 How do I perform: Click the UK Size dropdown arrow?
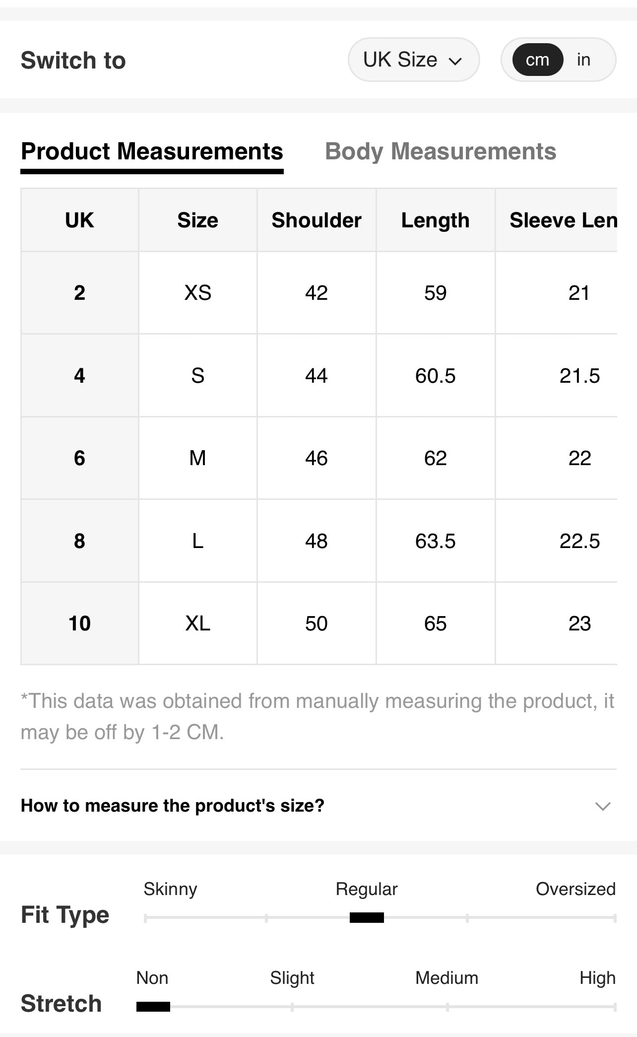pyautogui.click(x=455, y=61)
